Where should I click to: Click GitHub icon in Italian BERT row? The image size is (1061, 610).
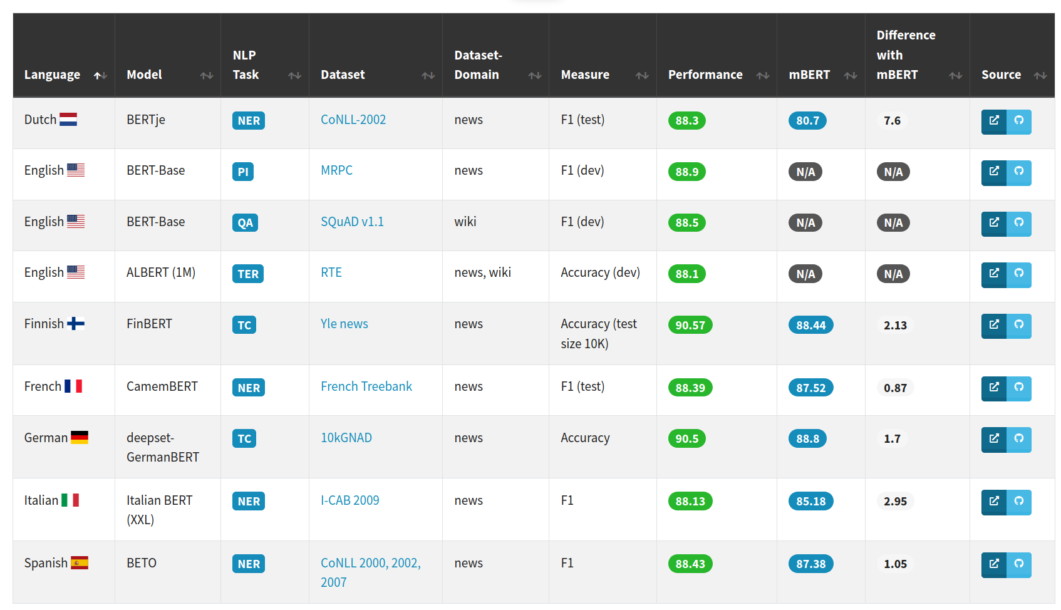[1018, 502]
